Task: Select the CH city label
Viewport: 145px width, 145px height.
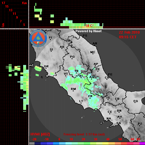Action: pyautogui.click(x=107, y=77)
